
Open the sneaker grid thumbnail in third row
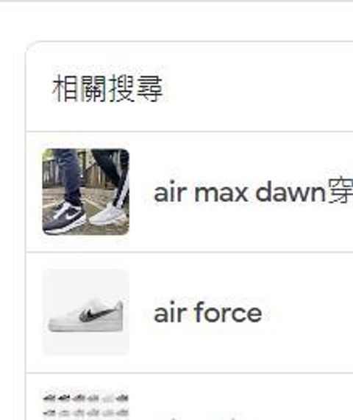click(x=86, y=405)
